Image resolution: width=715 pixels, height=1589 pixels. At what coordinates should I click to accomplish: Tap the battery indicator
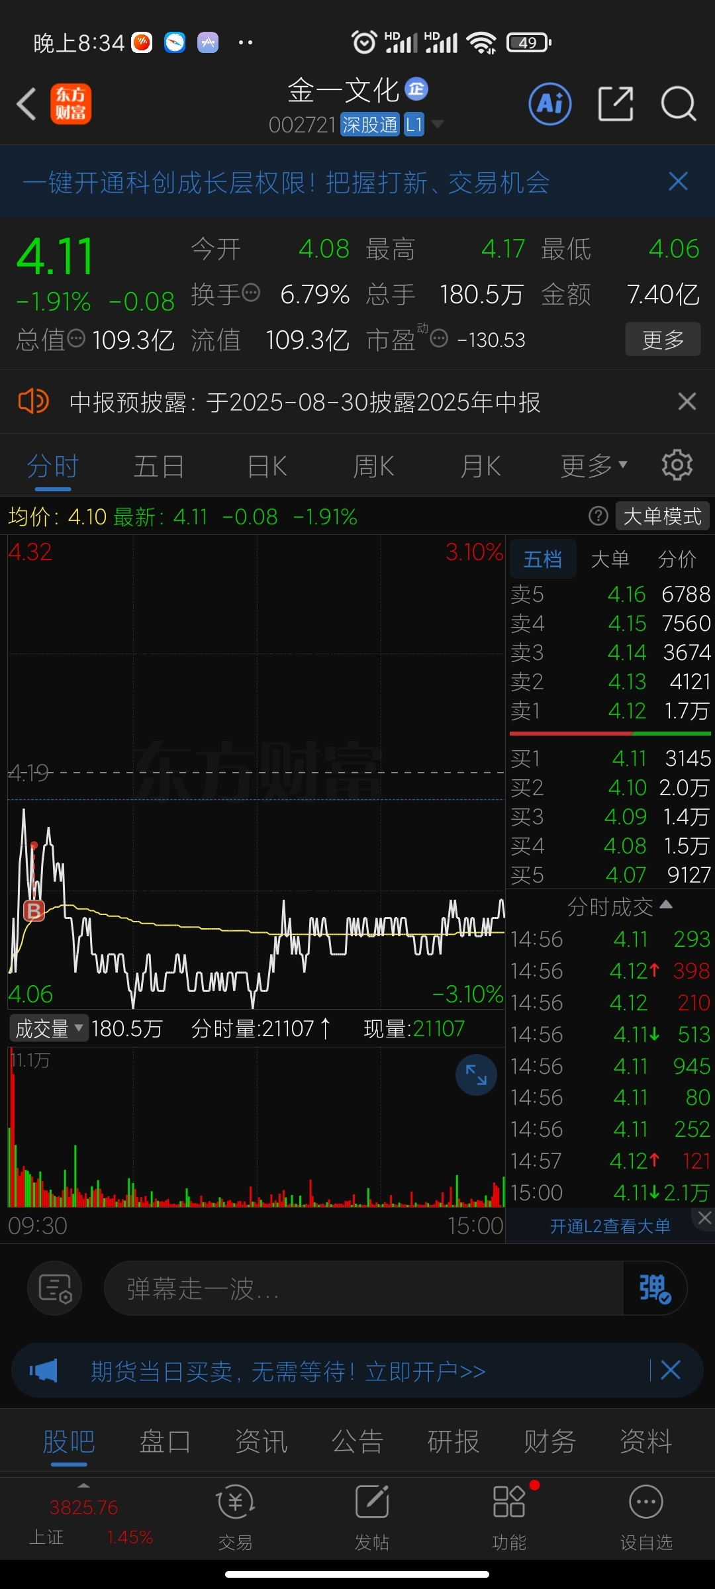pos(529,43)
